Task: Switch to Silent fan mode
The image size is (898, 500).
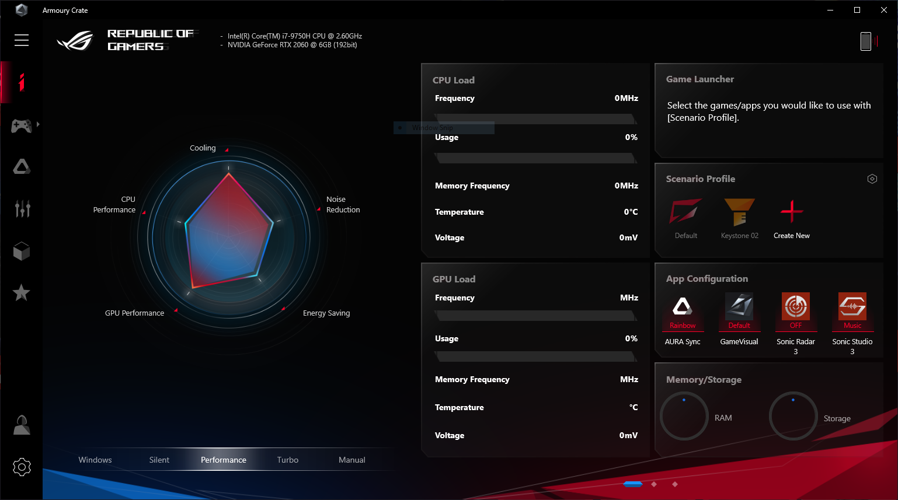Action: [x=159, y=460]
